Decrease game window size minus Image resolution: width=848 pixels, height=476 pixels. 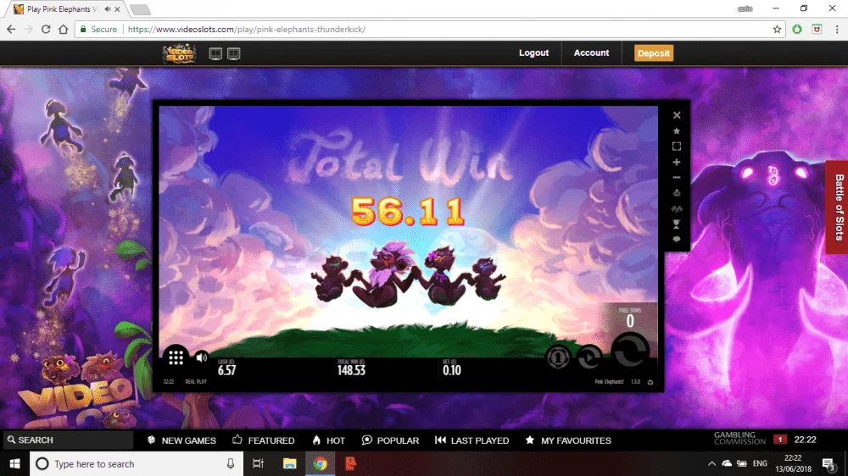click(677, 177)
